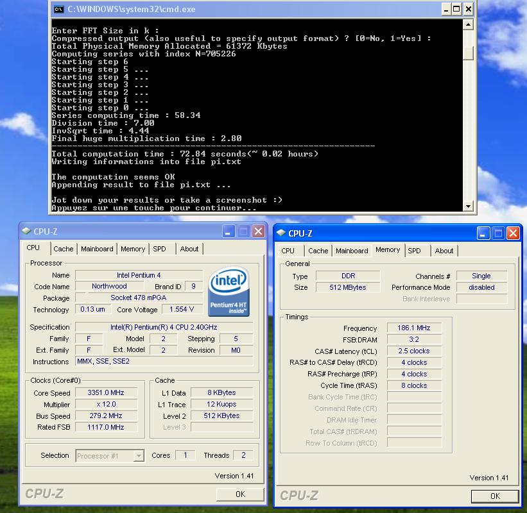The width and height of the screenshot is (527, 513).
Task: Click the Threads value '2'
Action: [243, 455]
